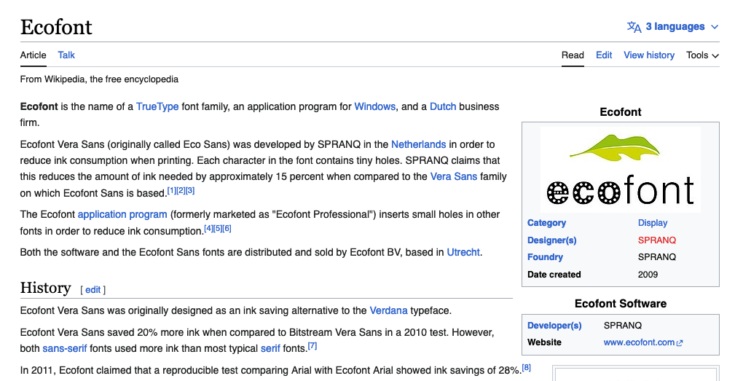The image size is (743, 381).
Task: Open the Edit tab
Action: tap(604, 55)
